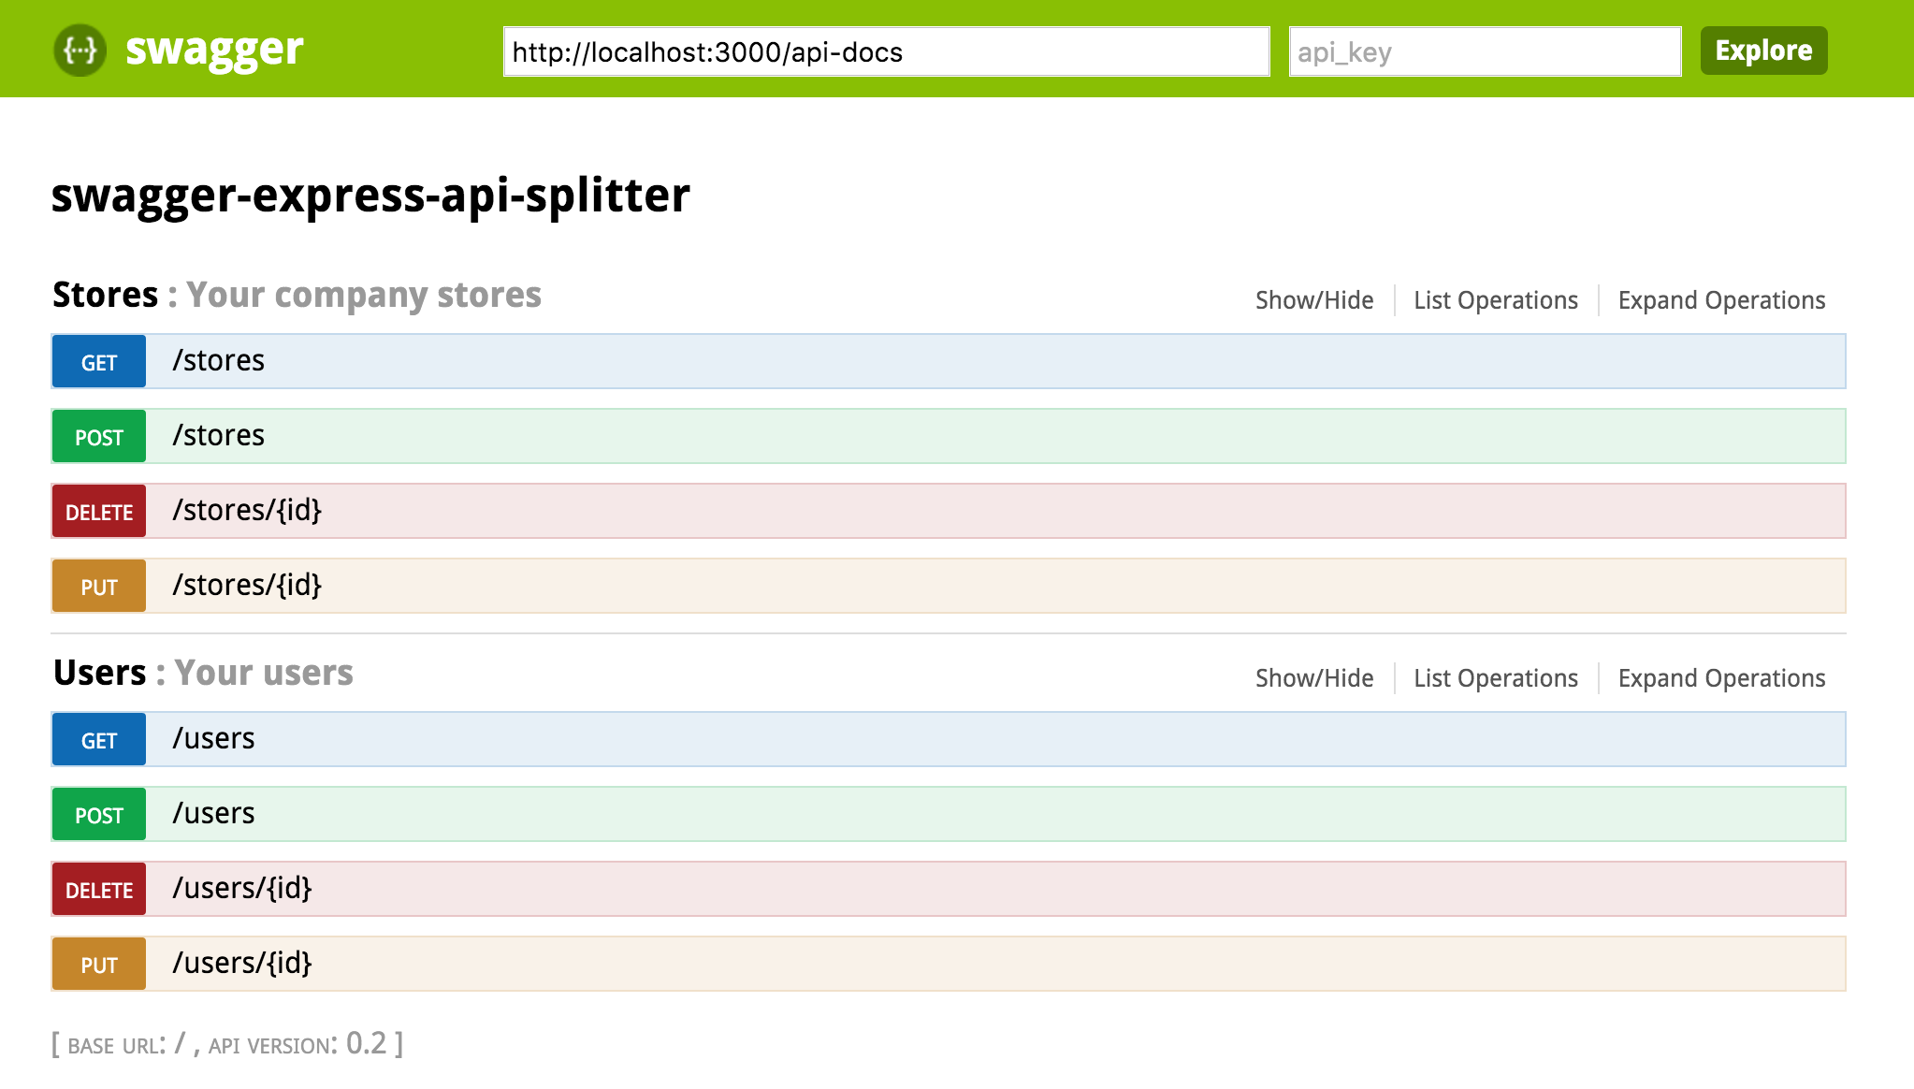List Operations for Stores section
1914x1089 pixels.
tap(1496, 298)
